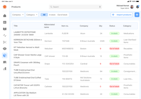Open the contact card sidebar icon
141x99 pixels.
tap(5, 22)
